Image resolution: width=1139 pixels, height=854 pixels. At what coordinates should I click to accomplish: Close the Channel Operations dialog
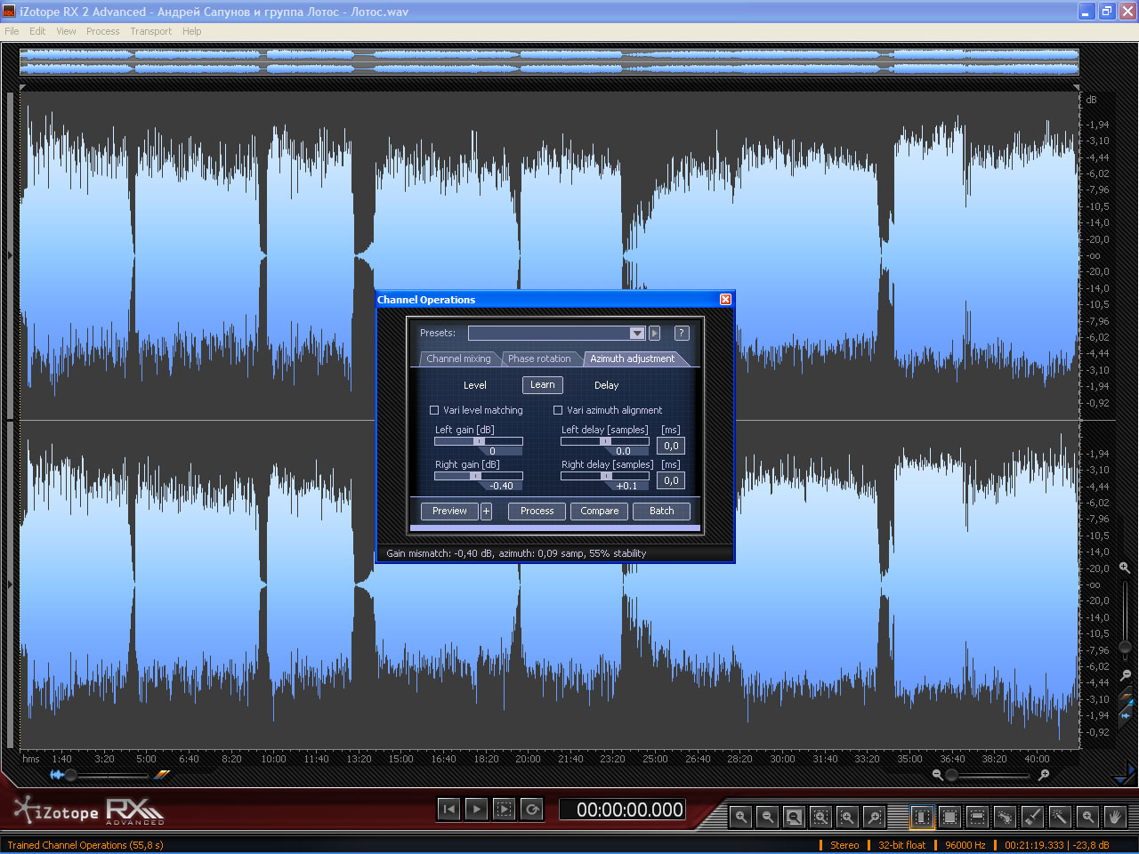coord(725,300)
